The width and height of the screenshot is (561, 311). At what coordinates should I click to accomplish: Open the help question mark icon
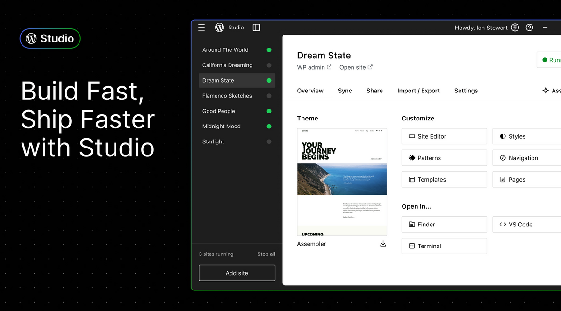click(x=530, y=28)
